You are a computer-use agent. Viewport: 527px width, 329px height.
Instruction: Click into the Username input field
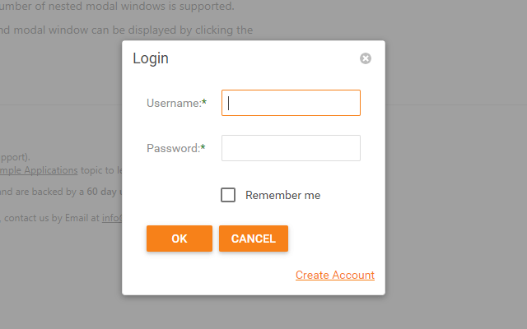[x=291, y=103]
